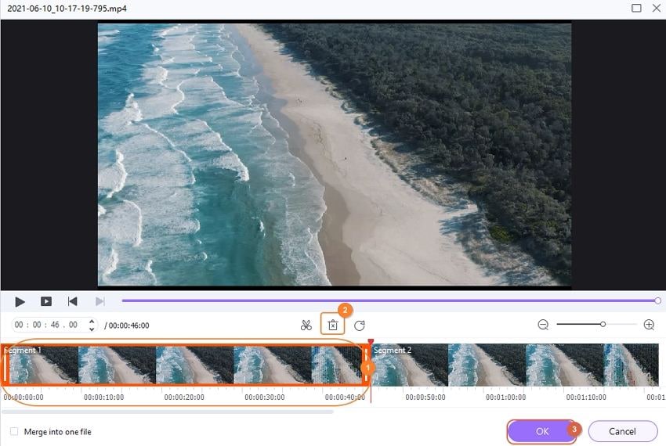The height and width of the screenshot is (446, 666).
Task: Jump to next frame marker icon
Action: 100,301
